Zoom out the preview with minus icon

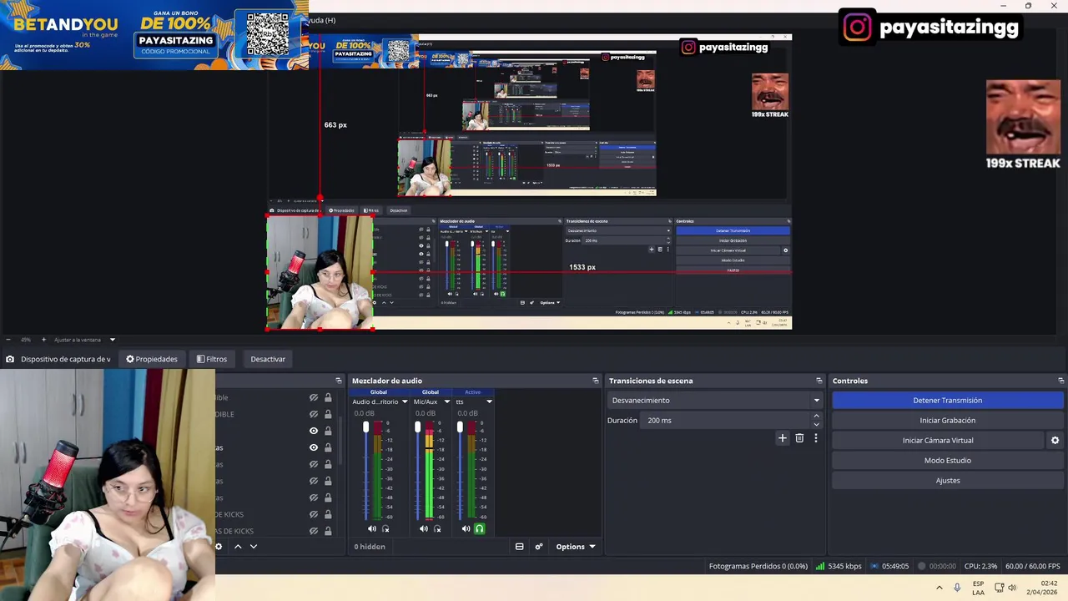click(8, 340)
